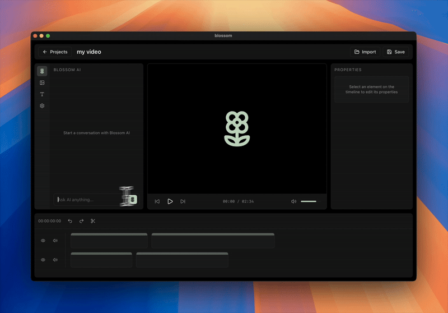Open the settings gear in sidebar
This screenshot has height=313, width=448.
(42, 105)
